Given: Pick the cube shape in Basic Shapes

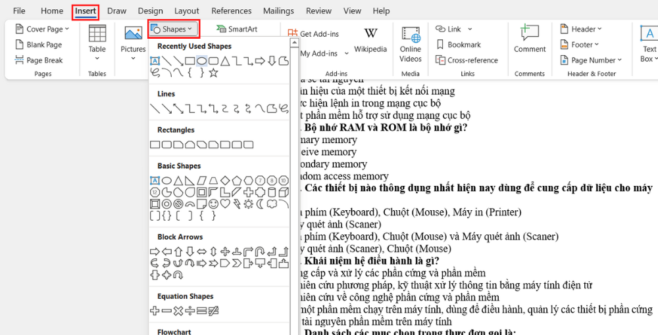Looking at the screenshot, I should [x=284, y=192].
